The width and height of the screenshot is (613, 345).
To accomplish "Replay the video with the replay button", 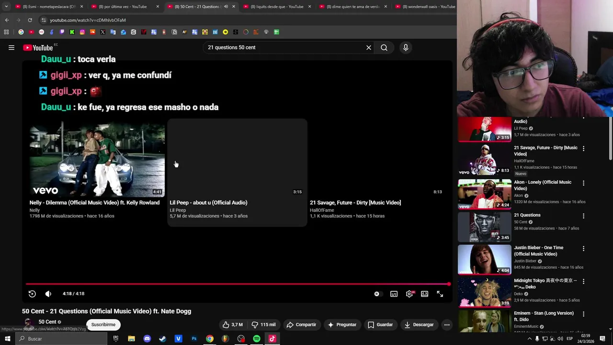I will 32,294.
